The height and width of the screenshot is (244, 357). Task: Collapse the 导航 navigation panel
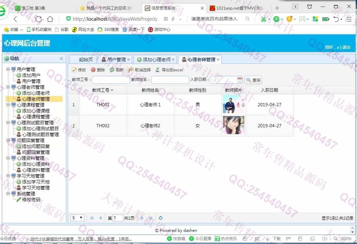point(61,59)
